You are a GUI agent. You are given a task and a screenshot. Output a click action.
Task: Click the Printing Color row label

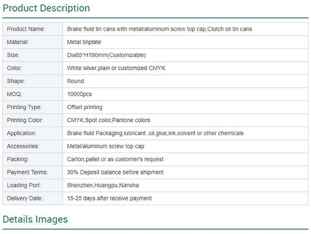click(25, 120)
